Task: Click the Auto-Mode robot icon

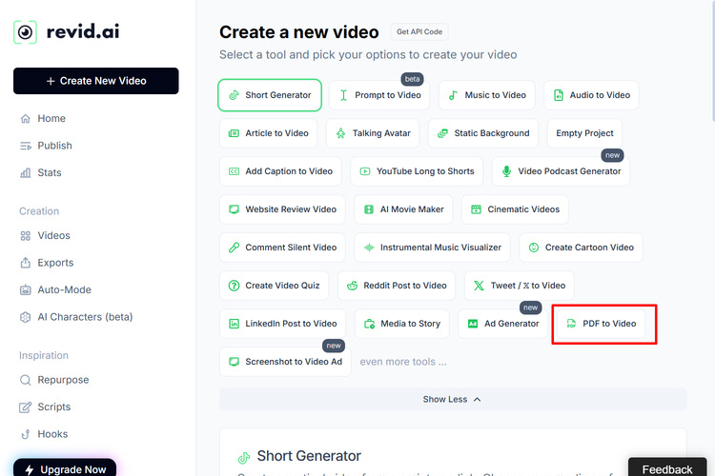Action: pos(26,289)
